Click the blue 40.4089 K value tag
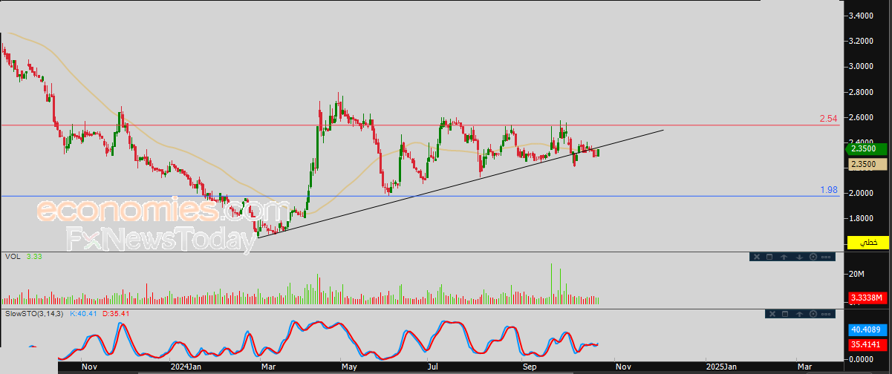Viewport: 892px width, 374px height. [867, 329]
